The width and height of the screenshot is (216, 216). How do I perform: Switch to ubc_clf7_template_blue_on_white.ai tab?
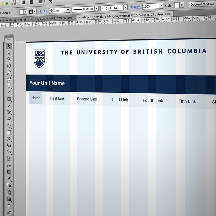coord(126,15)
